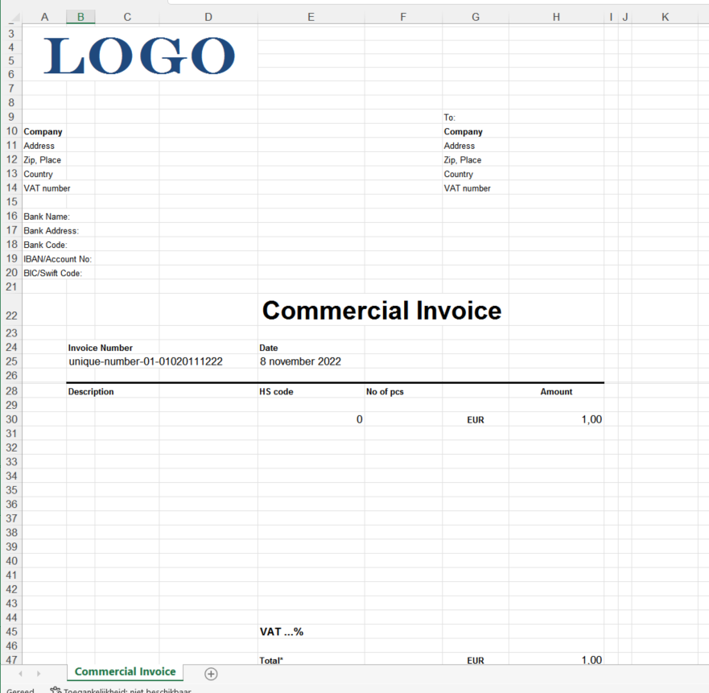Select the LOGO image
The image size is (709, 693).
pos(140,56)
